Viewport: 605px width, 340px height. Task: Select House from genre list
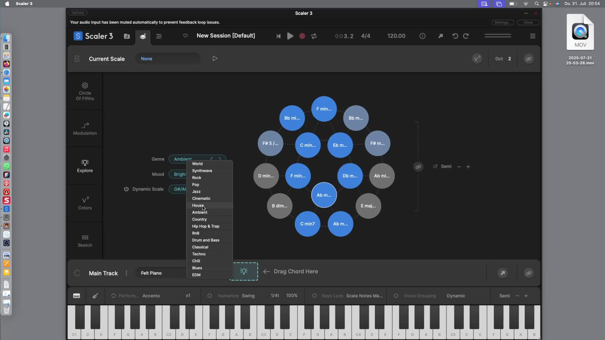198,205
